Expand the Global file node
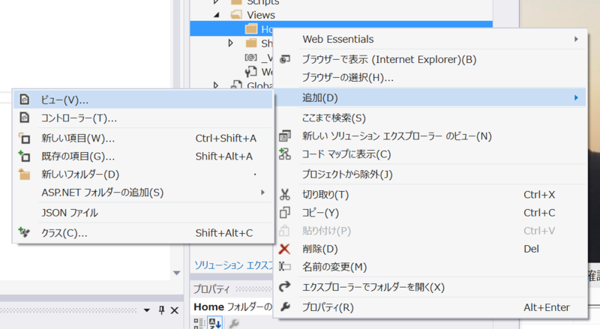The image size is (600, 329). [x=216, y=85]
